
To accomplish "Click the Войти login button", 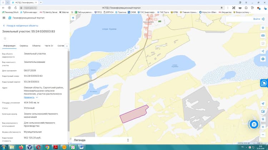I will coord(259,19).
